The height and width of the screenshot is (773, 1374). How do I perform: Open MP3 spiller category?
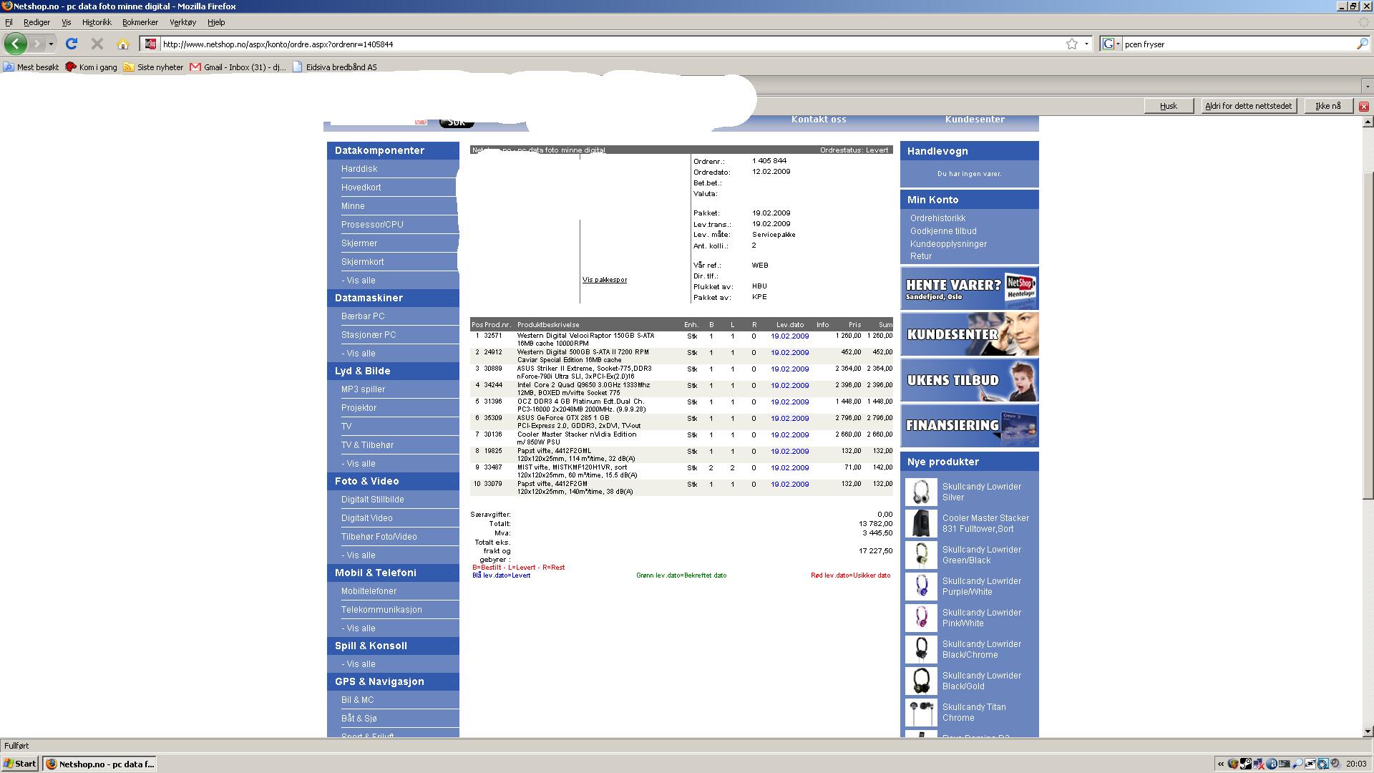[x=363, y=389]
